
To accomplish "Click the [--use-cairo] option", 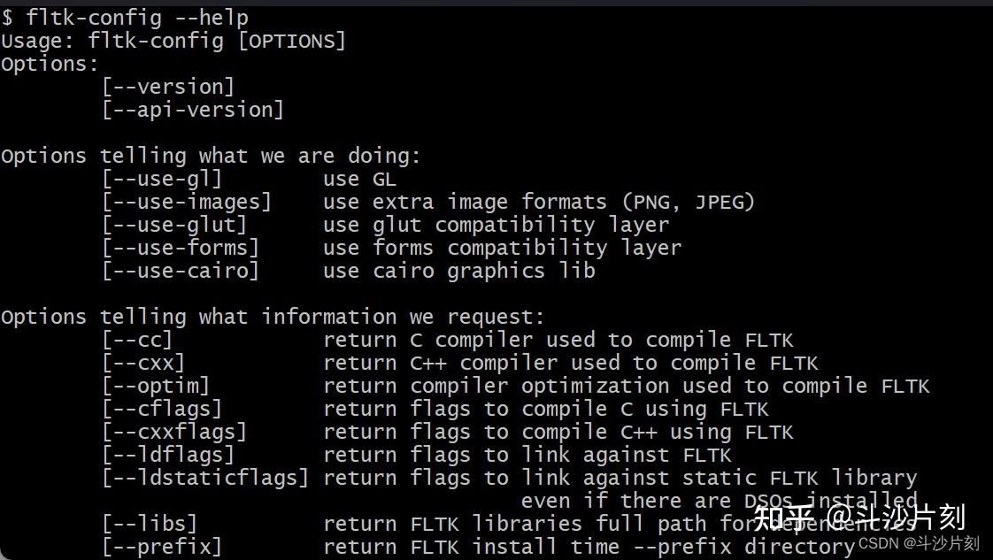I will [181, 271].
